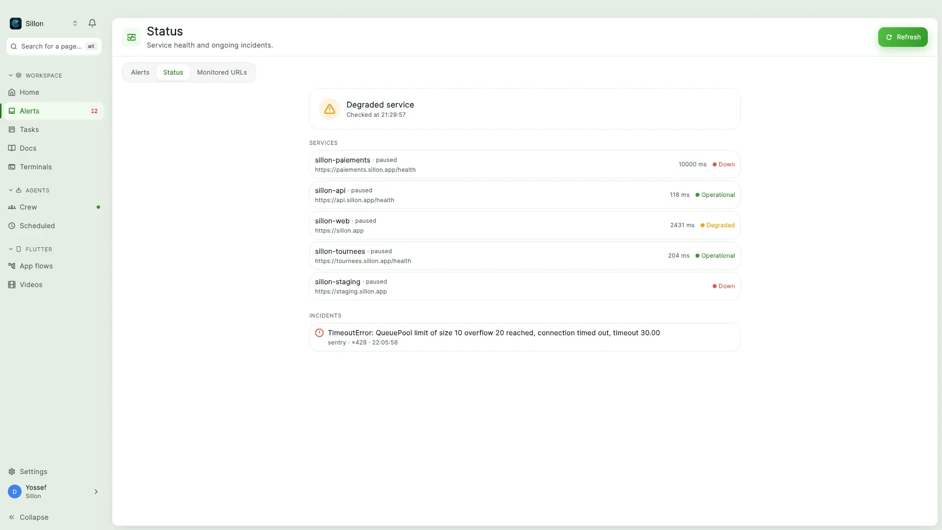942x530 pixels.
Task: Select the sillon-paiements service row
Action: [x=524, y=164]
